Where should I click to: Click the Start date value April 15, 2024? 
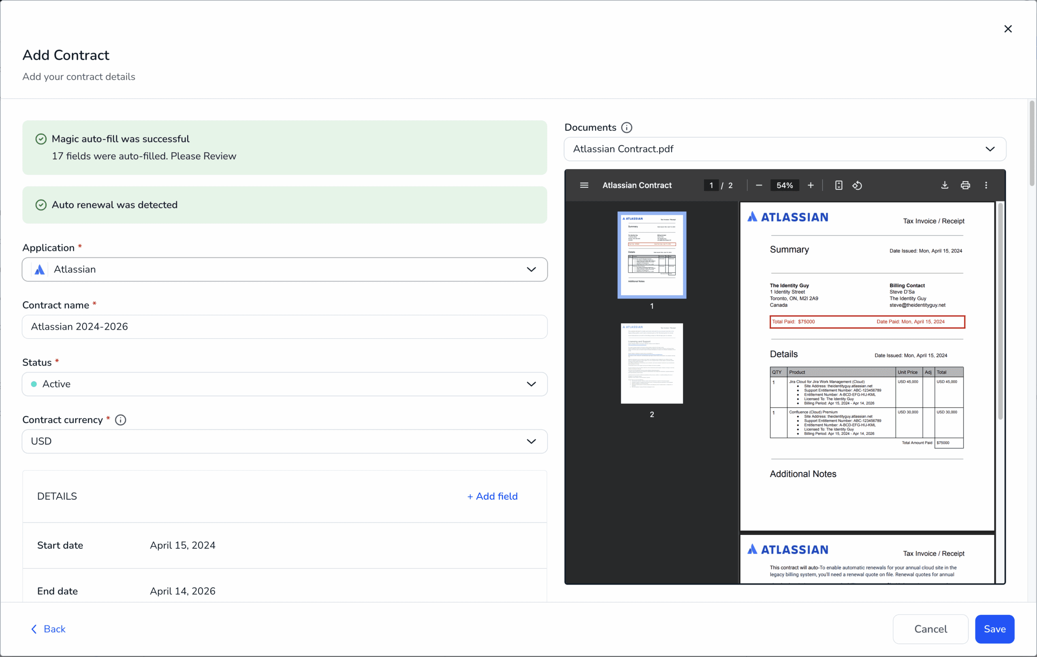pyautogui.click(x=183, y=545)
